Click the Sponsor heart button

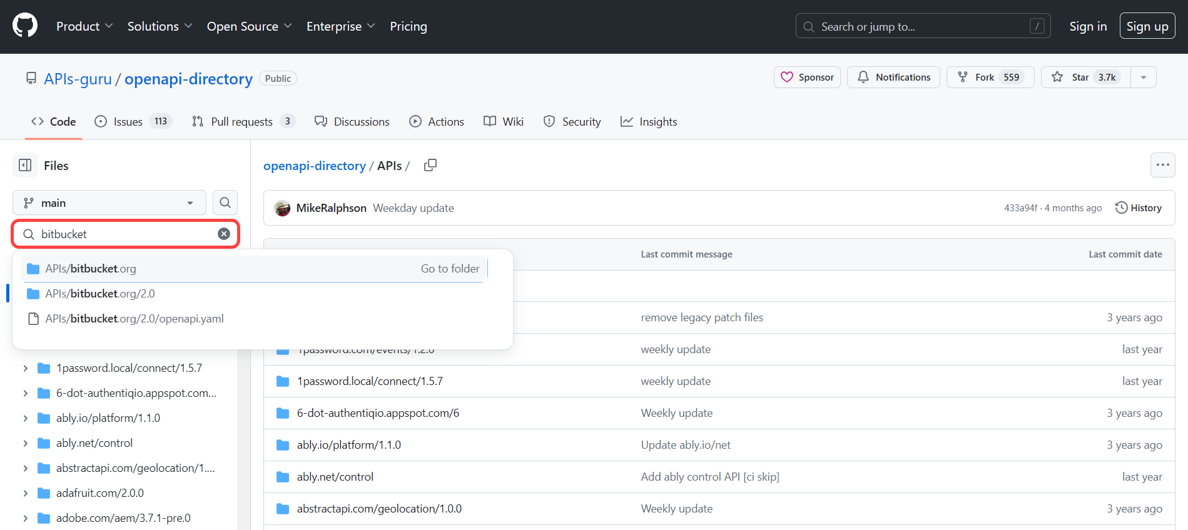click(x=807, y=77)
